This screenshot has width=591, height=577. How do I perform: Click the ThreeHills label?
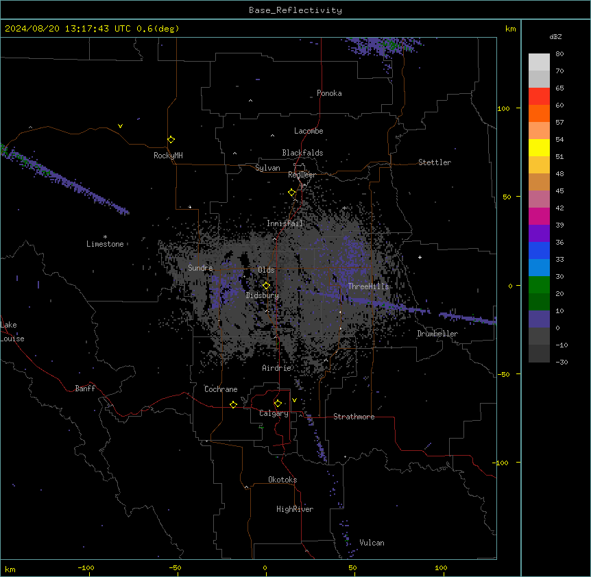(x=368, y=286)
